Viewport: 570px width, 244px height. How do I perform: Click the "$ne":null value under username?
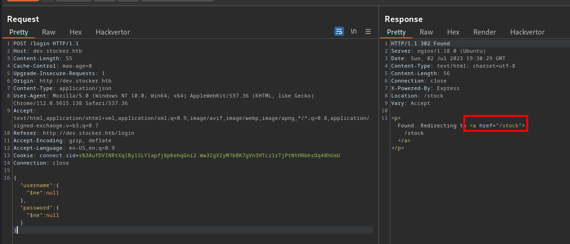tap(43, 193)
